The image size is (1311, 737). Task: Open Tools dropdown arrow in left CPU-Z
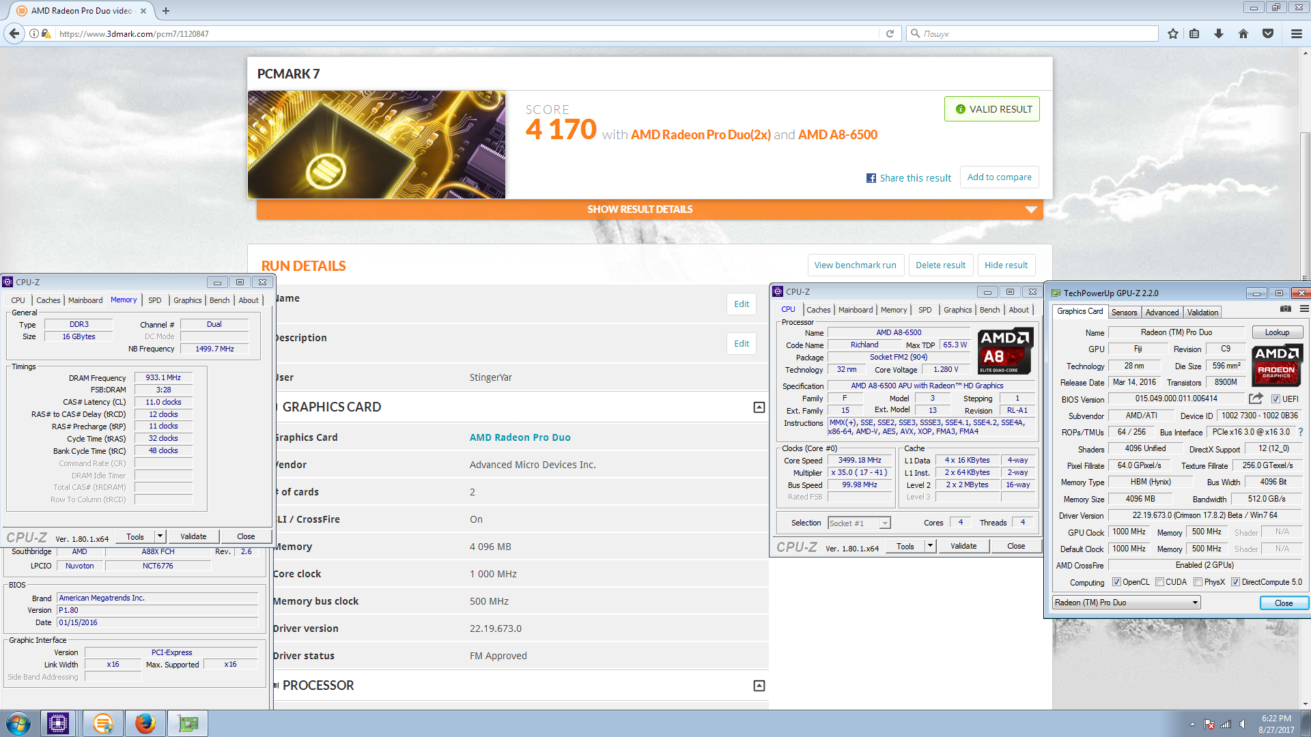pyautogui.click(x=160, y=536)
